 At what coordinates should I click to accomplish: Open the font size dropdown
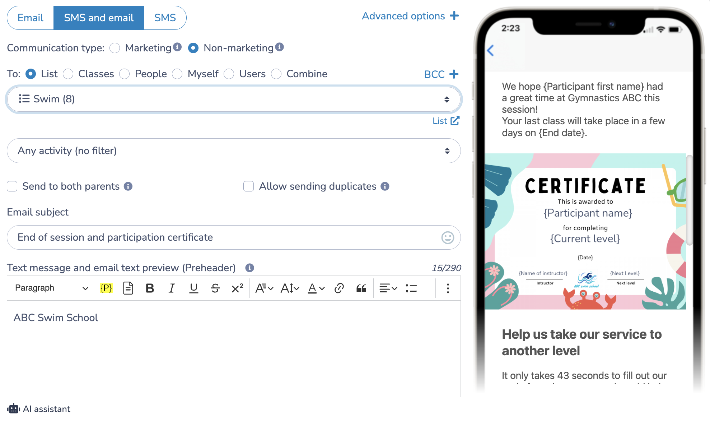(290, 288)
